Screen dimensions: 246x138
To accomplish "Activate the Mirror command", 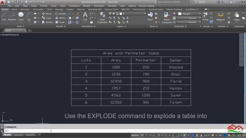I will click(60, 18).
